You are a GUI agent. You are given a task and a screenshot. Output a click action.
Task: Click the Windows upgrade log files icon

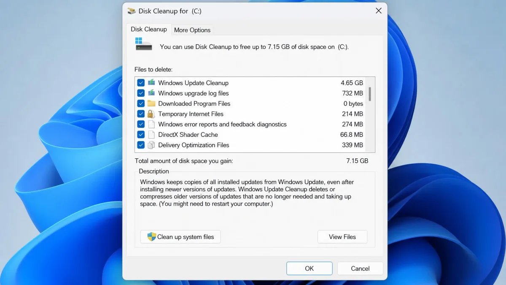pos(151,93)
